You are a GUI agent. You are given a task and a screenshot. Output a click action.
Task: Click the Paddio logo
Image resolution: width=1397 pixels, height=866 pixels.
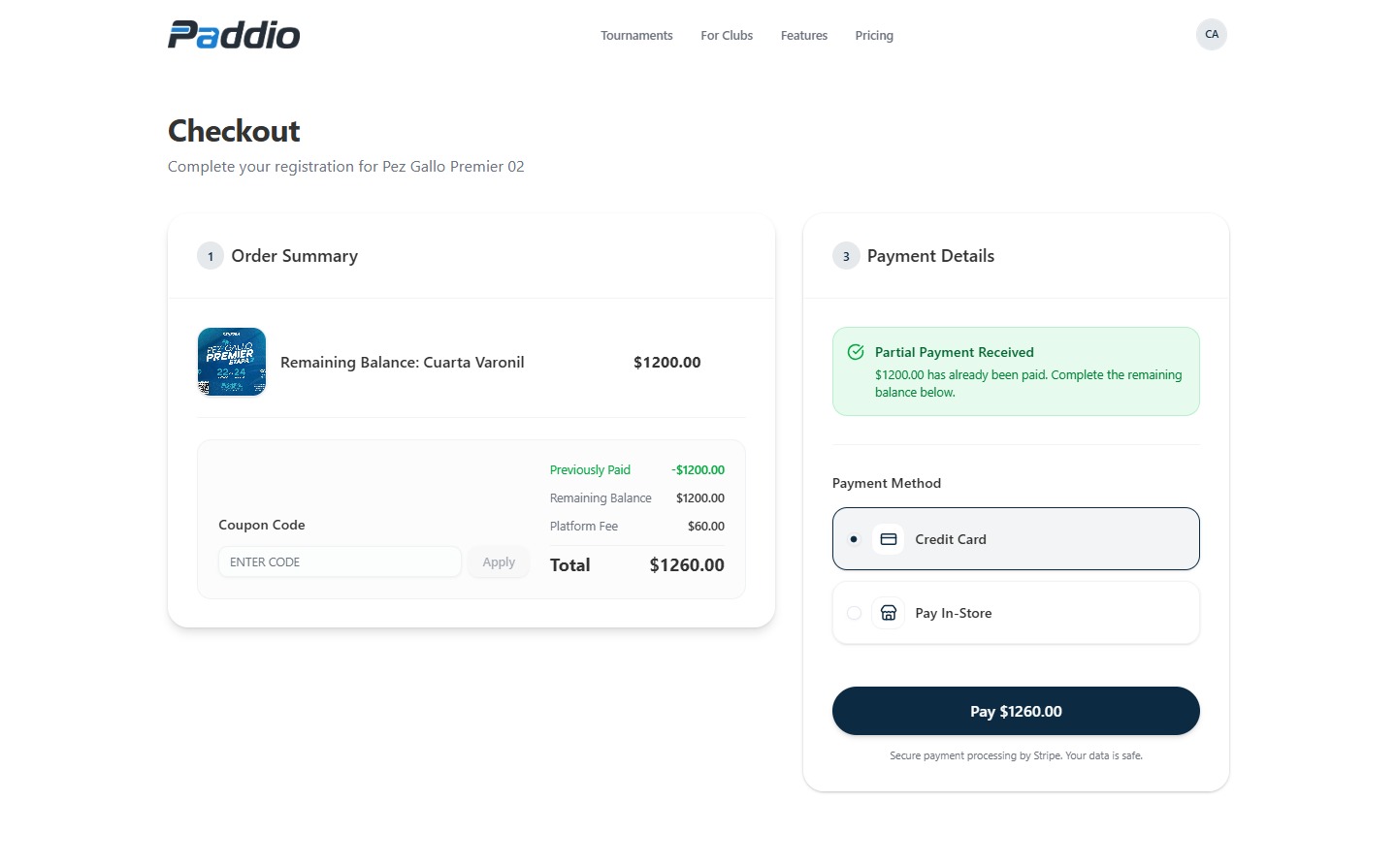234,35
